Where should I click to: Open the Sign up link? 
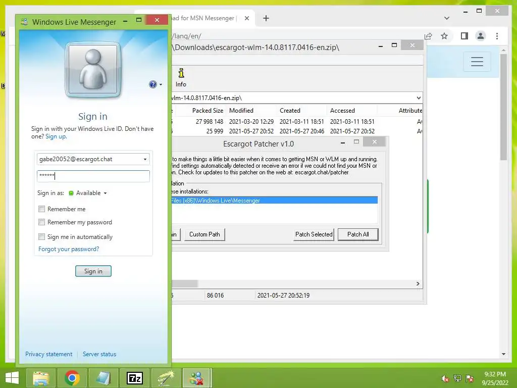[56, 136]
